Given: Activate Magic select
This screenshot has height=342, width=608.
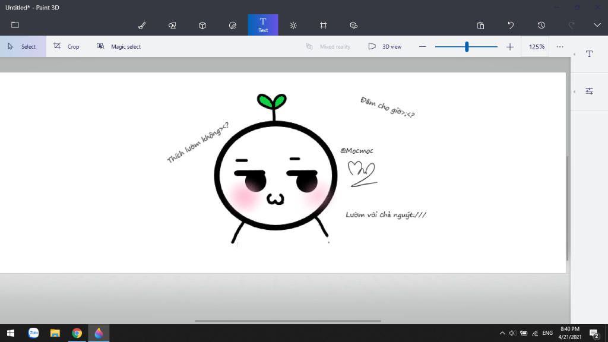Looking at the screenshot, I should tap(119, 46).
